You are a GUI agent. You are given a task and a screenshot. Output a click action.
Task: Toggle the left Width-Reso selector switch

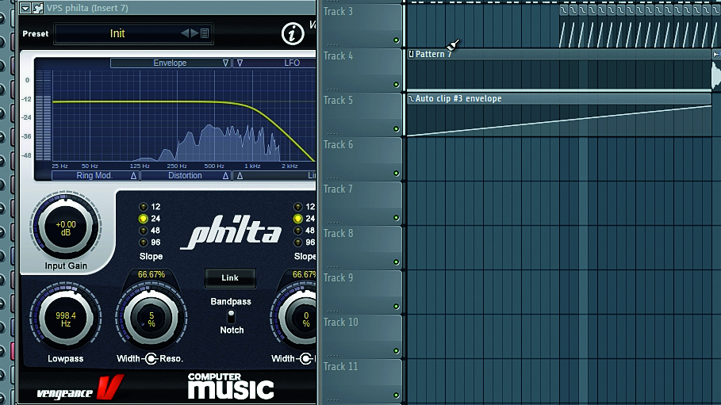pos(151,359)
